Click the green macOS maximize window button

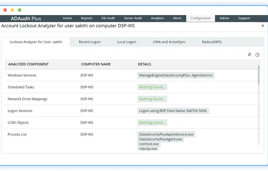(20, 10)
